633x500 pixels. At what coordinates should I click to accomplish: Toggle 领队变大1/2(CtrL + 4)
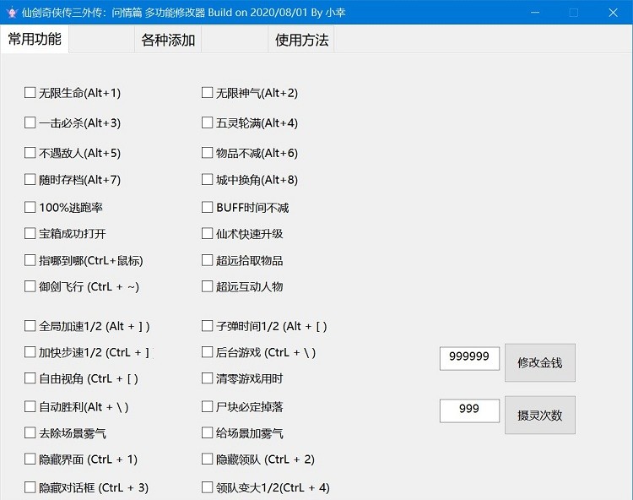207,487
